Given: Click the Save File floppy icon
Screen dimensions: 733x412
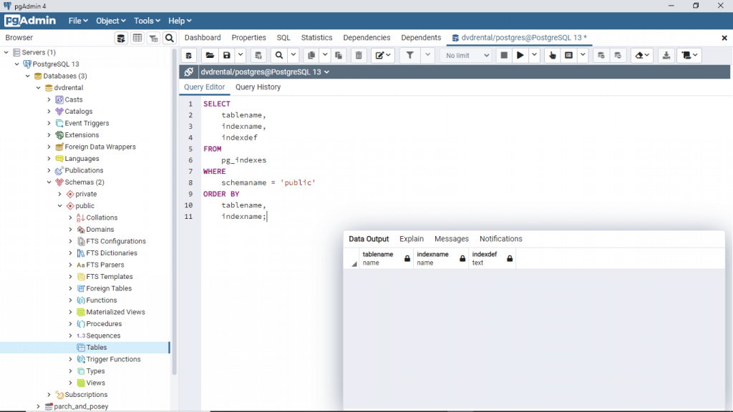Looking at the screenshot, I should pos(227,55).
